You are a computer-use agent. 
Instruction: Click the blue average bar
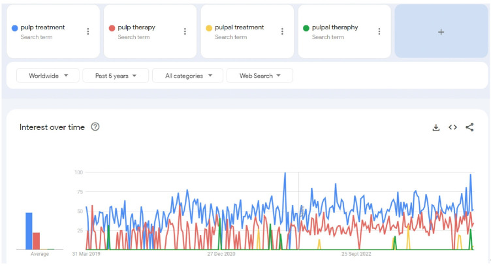point(29,230)
